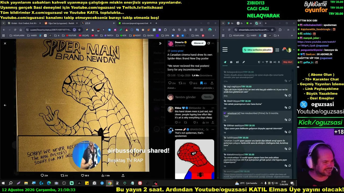Reload the X page in the left browser
344x193 pixels.
(15, 30)
